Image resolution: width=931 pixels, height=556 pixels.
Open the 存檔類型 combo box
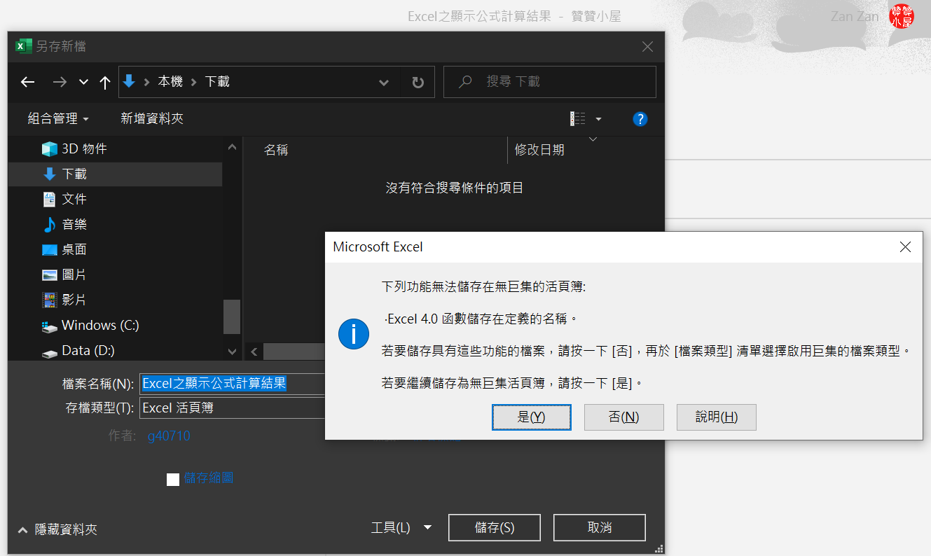[233, 408]
